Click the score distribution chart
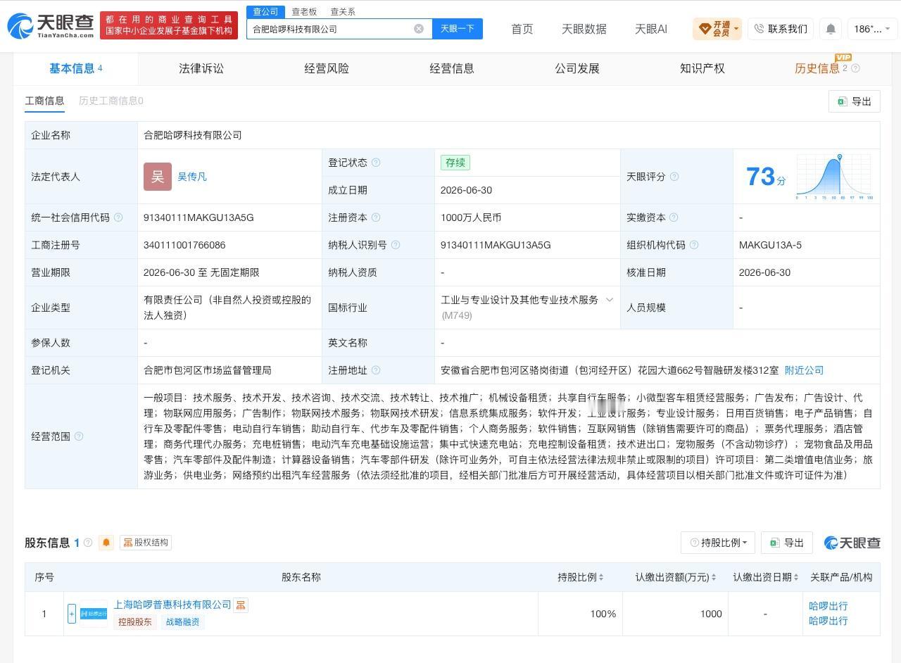 click(x=834, y=177)
